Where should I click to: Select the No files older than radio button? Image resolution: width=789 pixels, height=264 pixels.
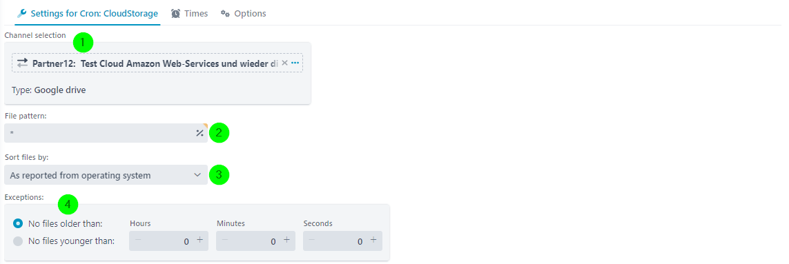click(18, 223)
